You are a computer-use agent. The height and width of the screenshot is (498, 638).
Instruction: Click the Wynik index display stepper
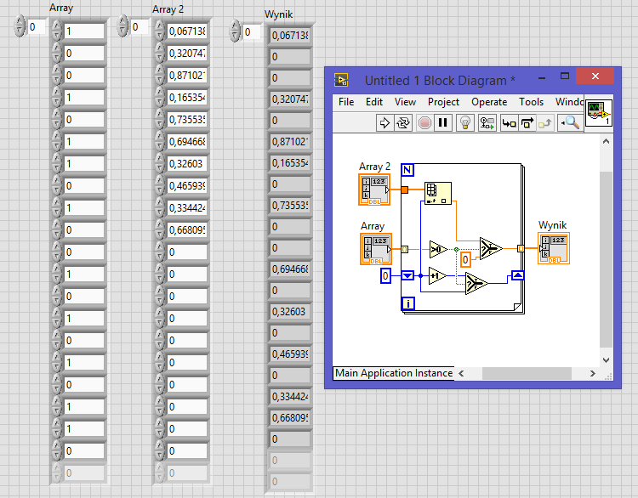tap(235, 31)
